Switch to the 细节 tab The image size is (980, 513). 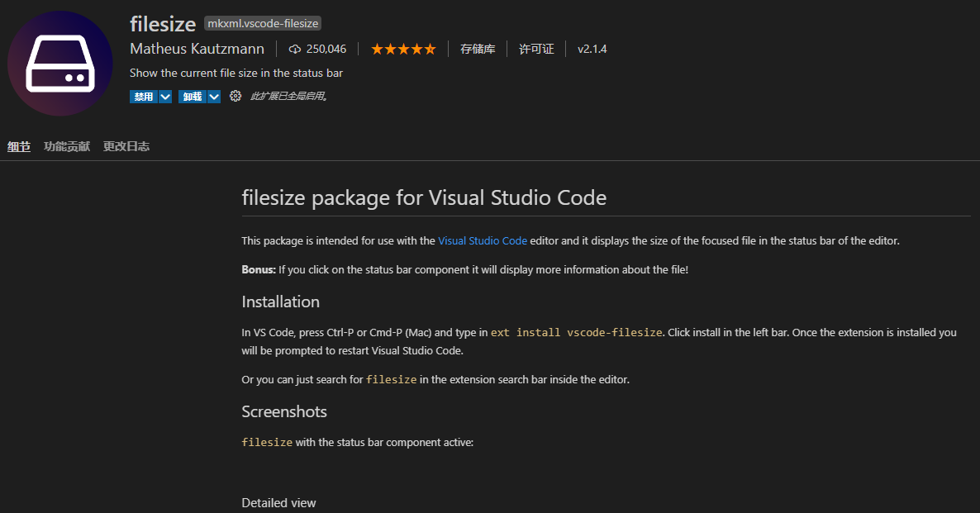click(x=19, y=146)
